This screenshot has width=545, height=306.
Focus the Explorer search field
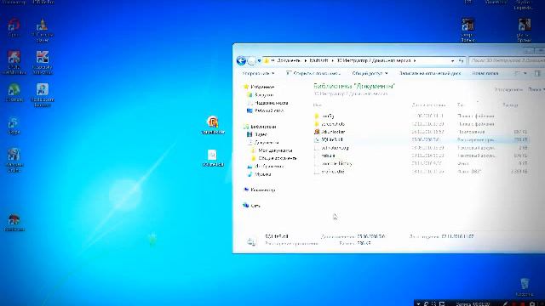click(507, 60)
